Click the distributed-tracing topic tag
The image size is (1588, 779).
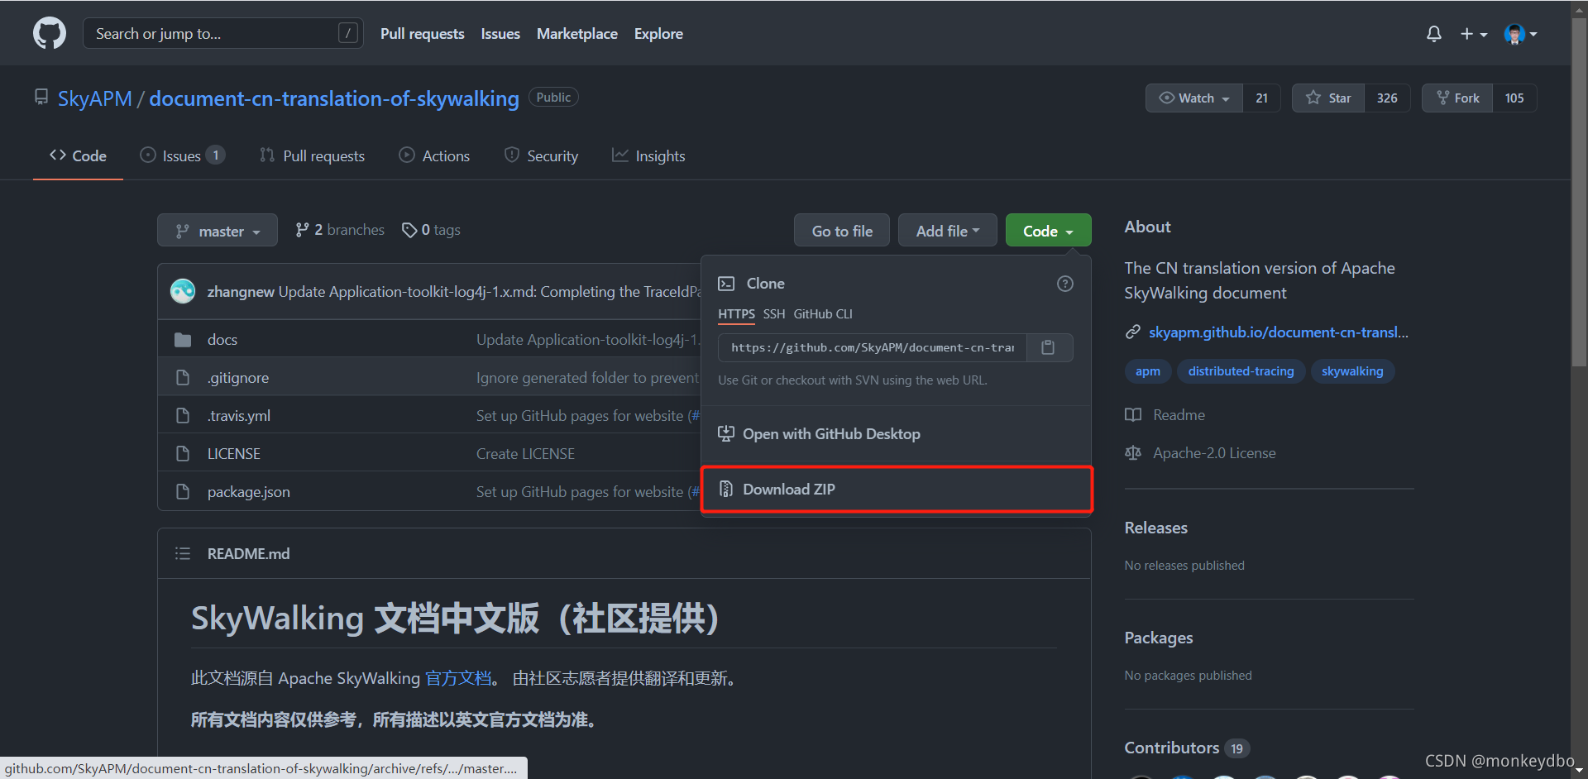tap(1241, 371)
